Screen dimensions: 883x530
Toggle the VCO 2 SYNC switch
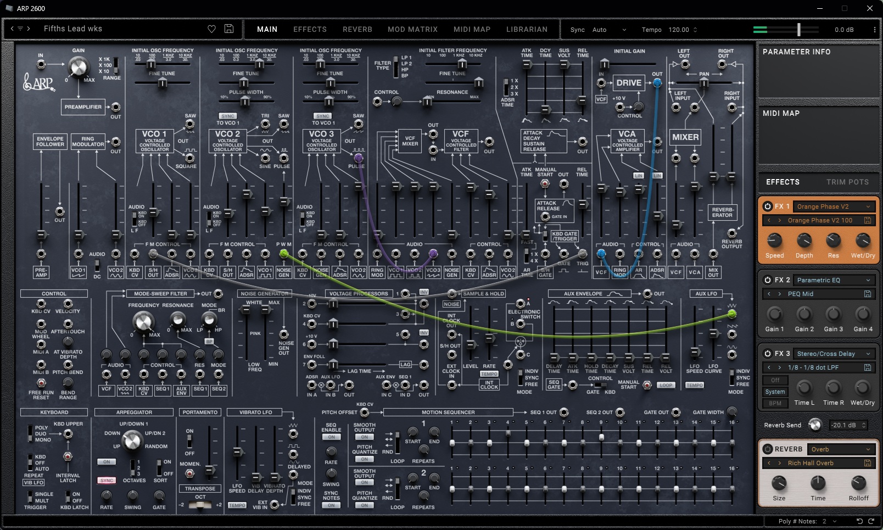tap(228, 116)
